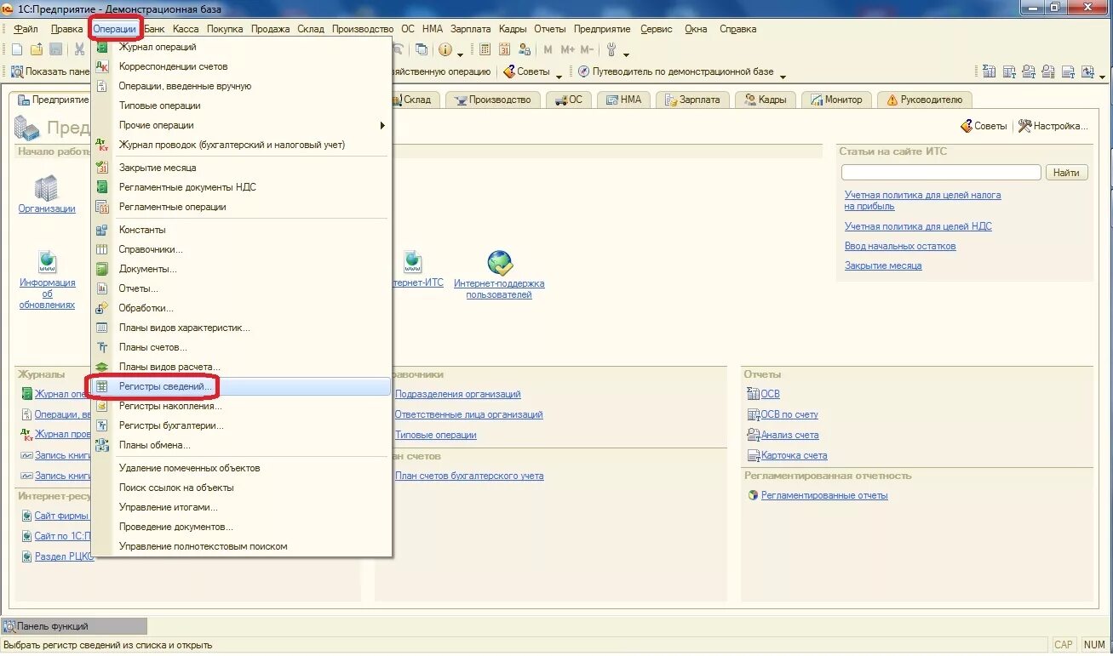This screenshot has width=1113, height=656.
Task: Select Планы счетов... menu entry
Action: pyautogui.click(x=241, y=347)
